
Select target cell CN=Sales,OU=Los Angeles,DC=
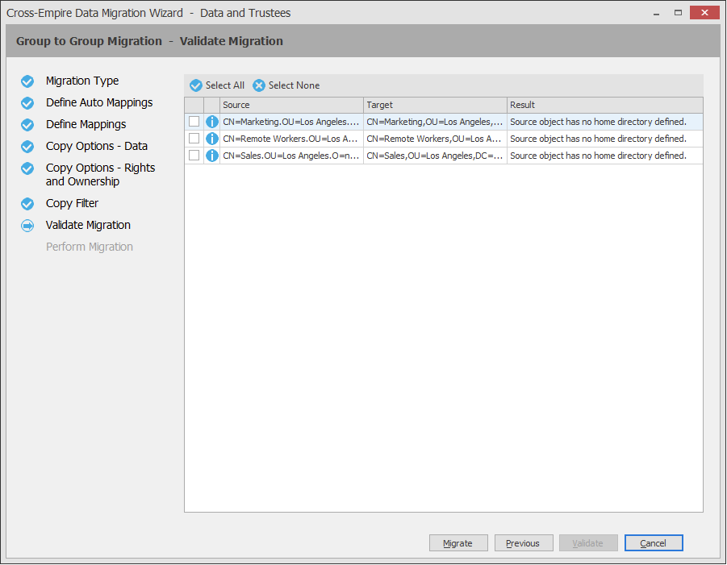pyautogui.click(x=435, y=156)
